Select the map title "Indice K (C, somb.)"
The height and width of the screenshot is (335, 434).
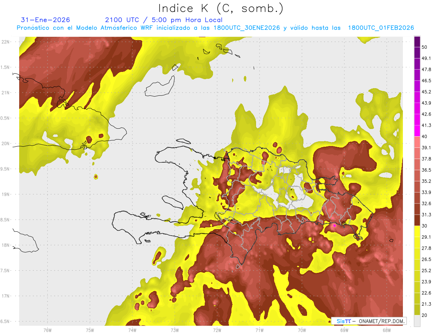pos(221,8)
